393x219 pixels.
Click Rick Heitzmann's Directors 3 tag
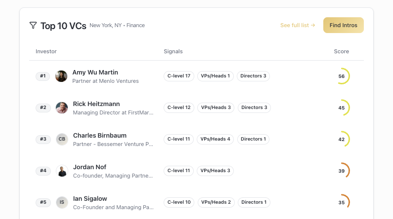tap(254, 108)
